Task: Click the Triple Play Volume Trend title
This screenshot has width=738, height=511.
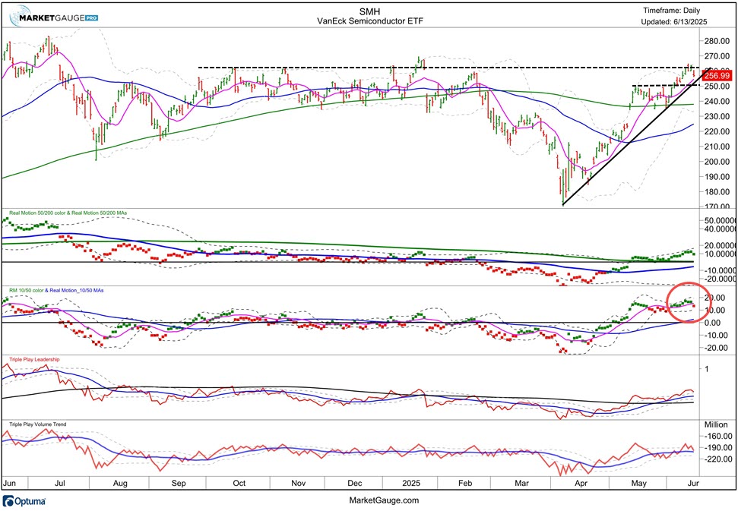Action: click(x=46, y=425)
